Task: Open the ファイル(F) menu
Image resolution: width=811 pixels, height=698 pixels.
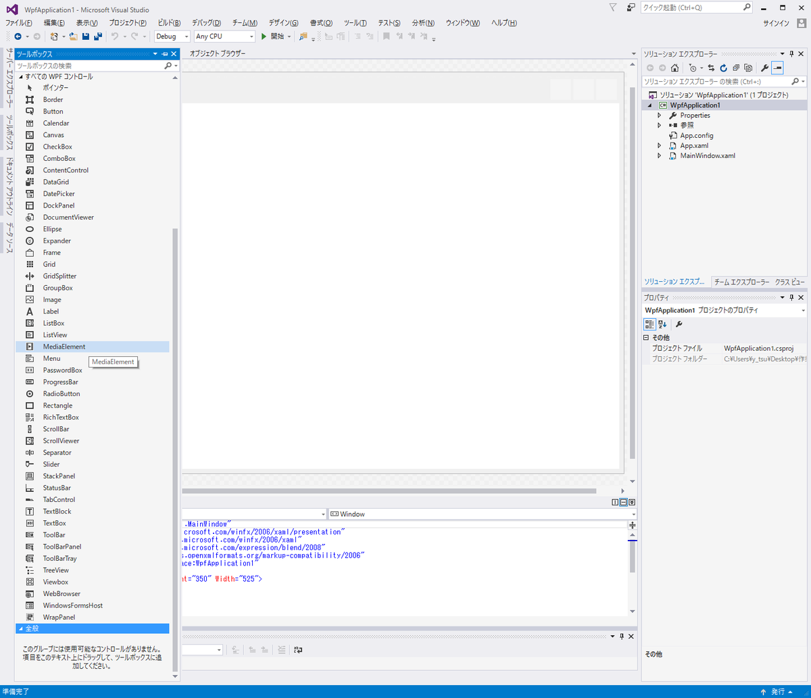Action: point(19,23)
